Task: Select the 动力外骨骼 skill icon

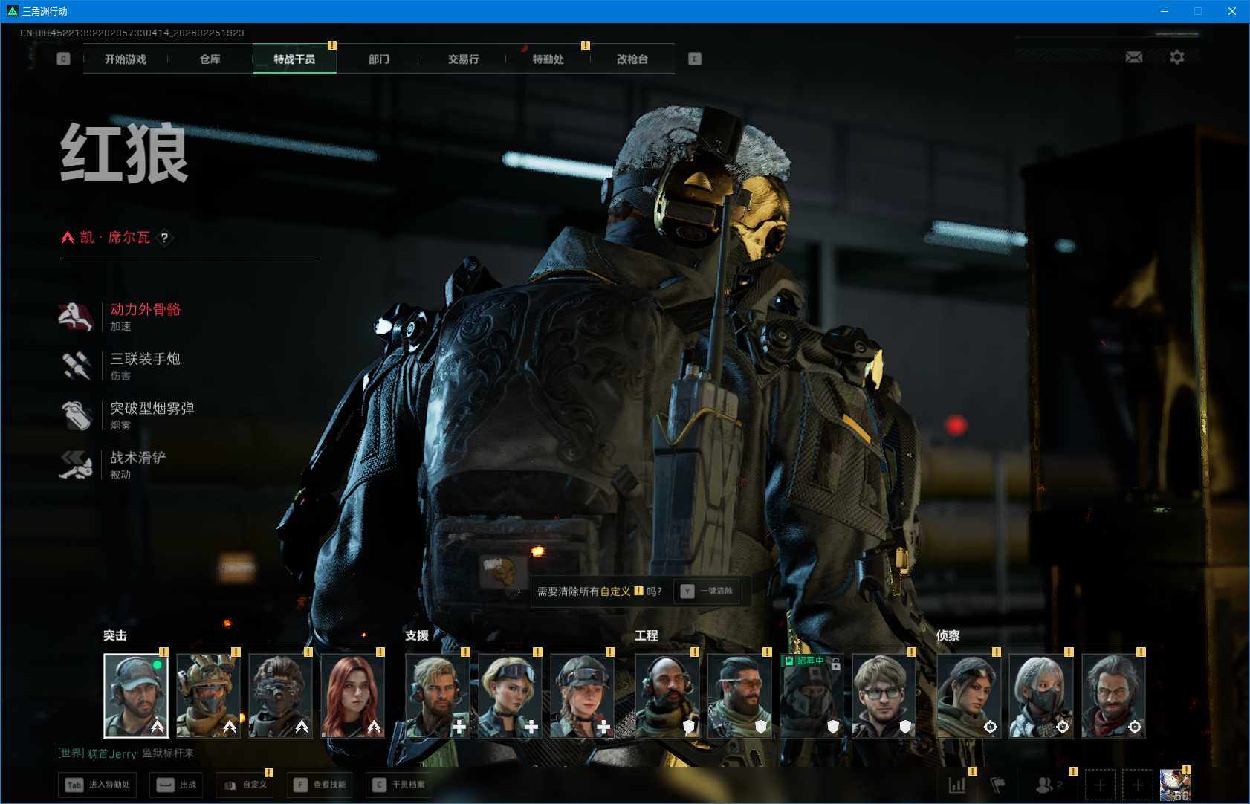Action: click(x=75, y=317)
